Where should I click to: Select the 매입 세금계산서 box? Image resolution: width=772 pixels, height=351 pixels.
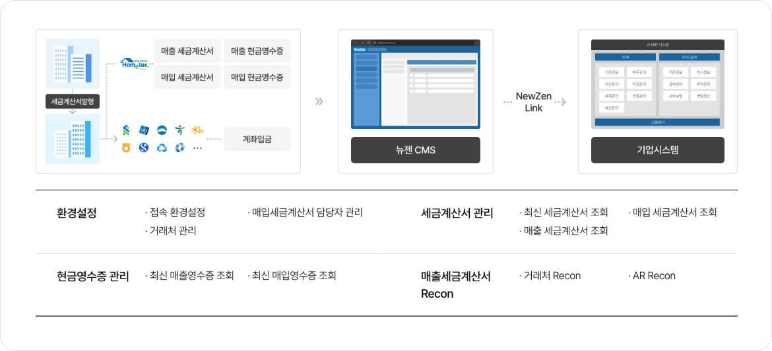(187, 77)
